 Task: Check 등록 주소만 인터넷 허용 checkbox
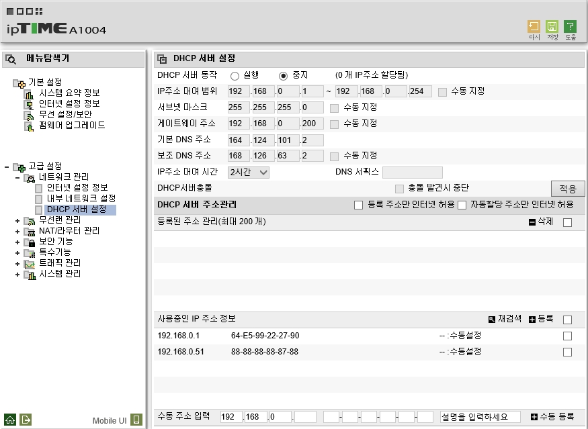[x=358, y=205]
